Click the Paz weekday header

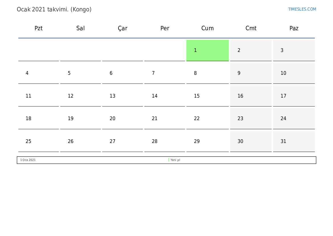[294, 28]
